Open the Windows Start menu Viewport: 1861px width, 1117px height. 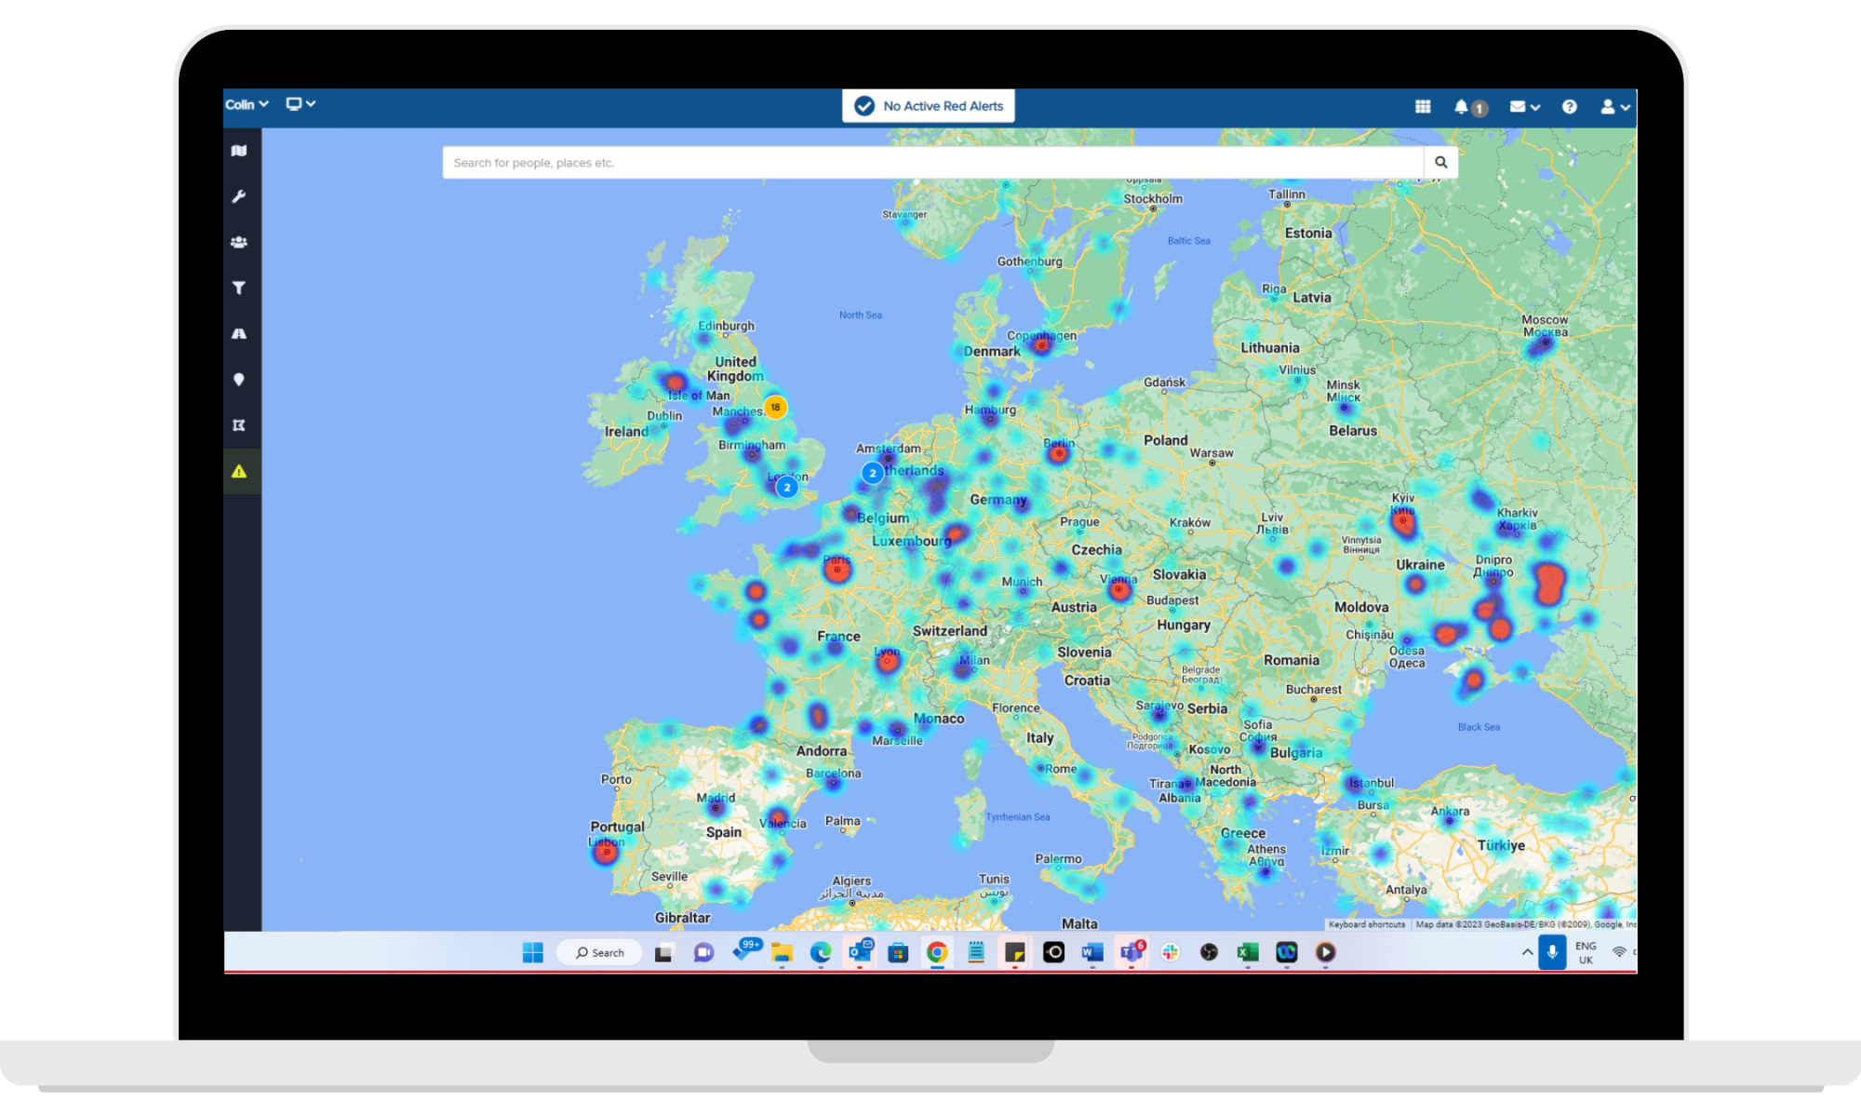click(x=532, y=952)
